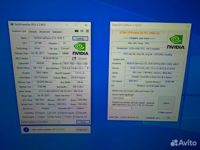
Task: Click the BIOS Version value 86.04.85.00.B2
Action: pos(51,58)
